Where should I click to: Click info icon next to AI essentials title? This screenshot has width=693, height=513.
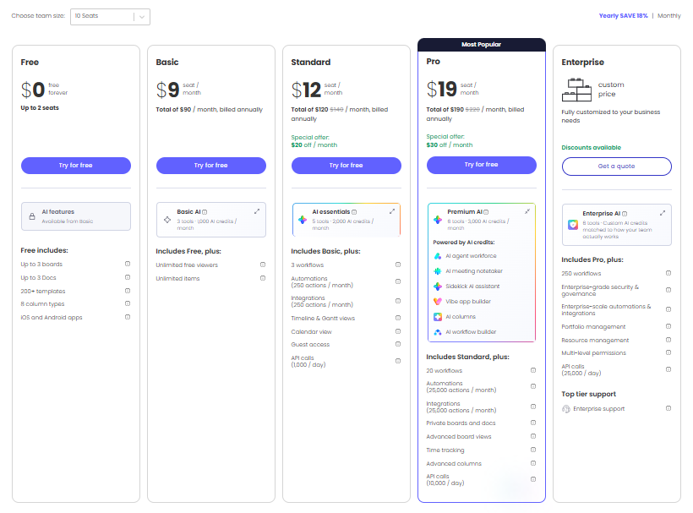(354, 212)
